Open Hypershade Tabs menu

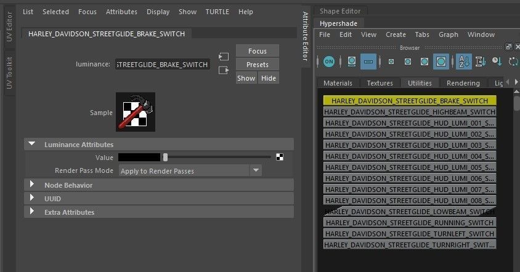tap(422, 34)
